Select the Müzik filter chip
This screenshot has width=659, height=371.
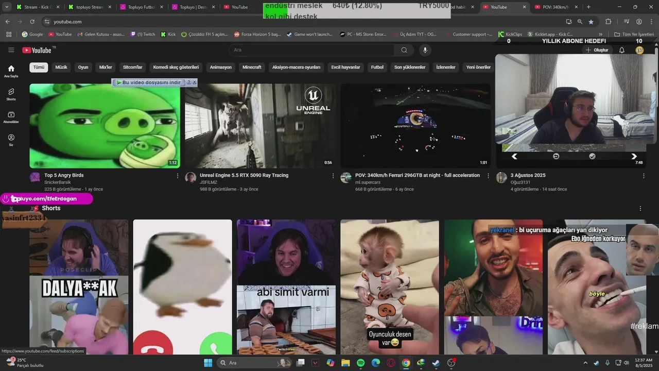click(61, 67)
